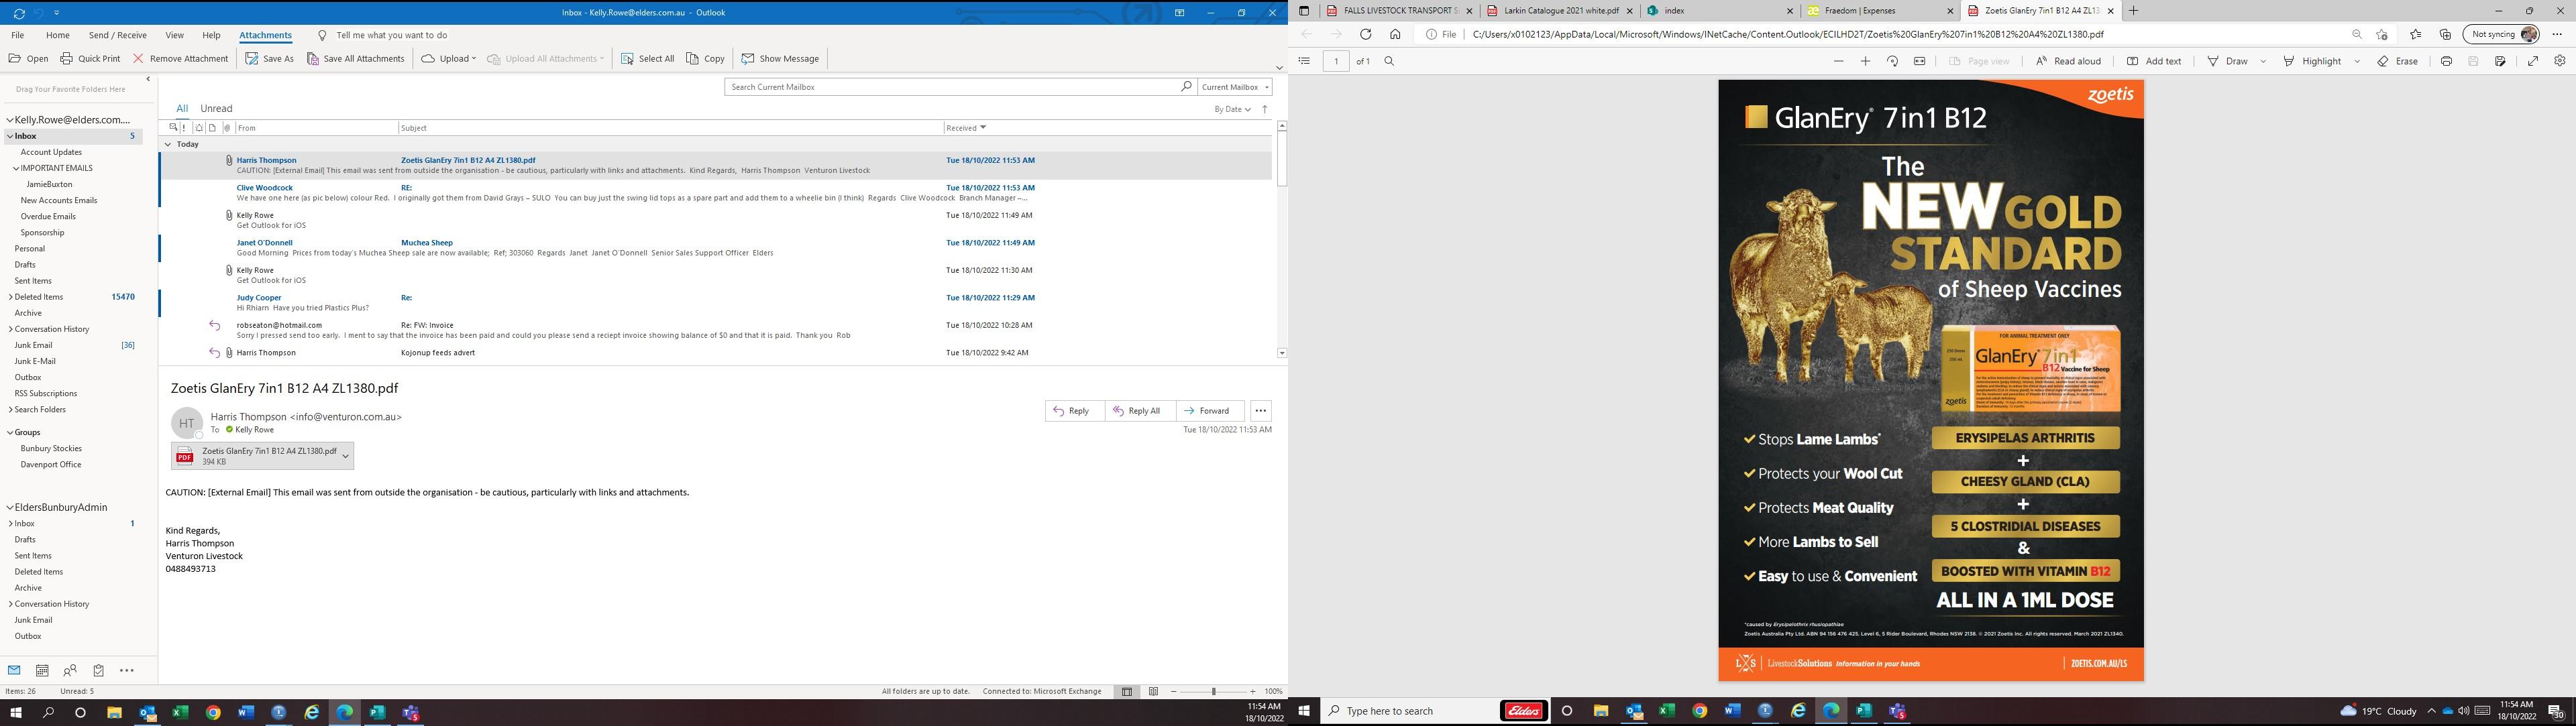
Task: Switch to the Unread filter tab
Action: point(216,109)
